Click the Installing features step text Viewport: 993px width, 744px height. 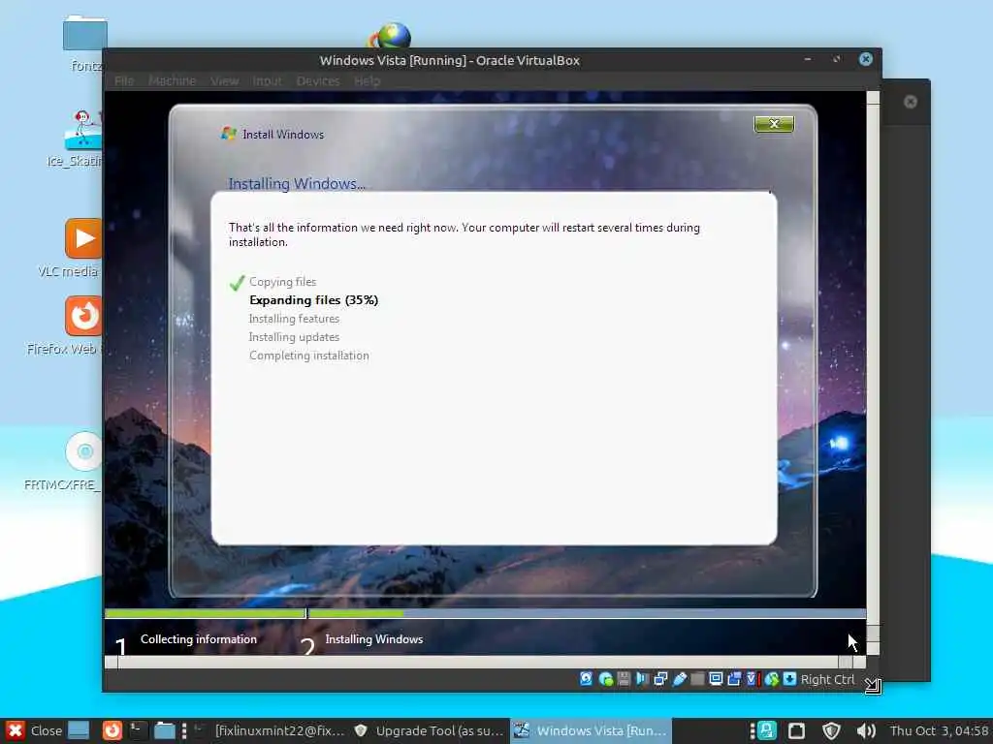click(294, 318)
